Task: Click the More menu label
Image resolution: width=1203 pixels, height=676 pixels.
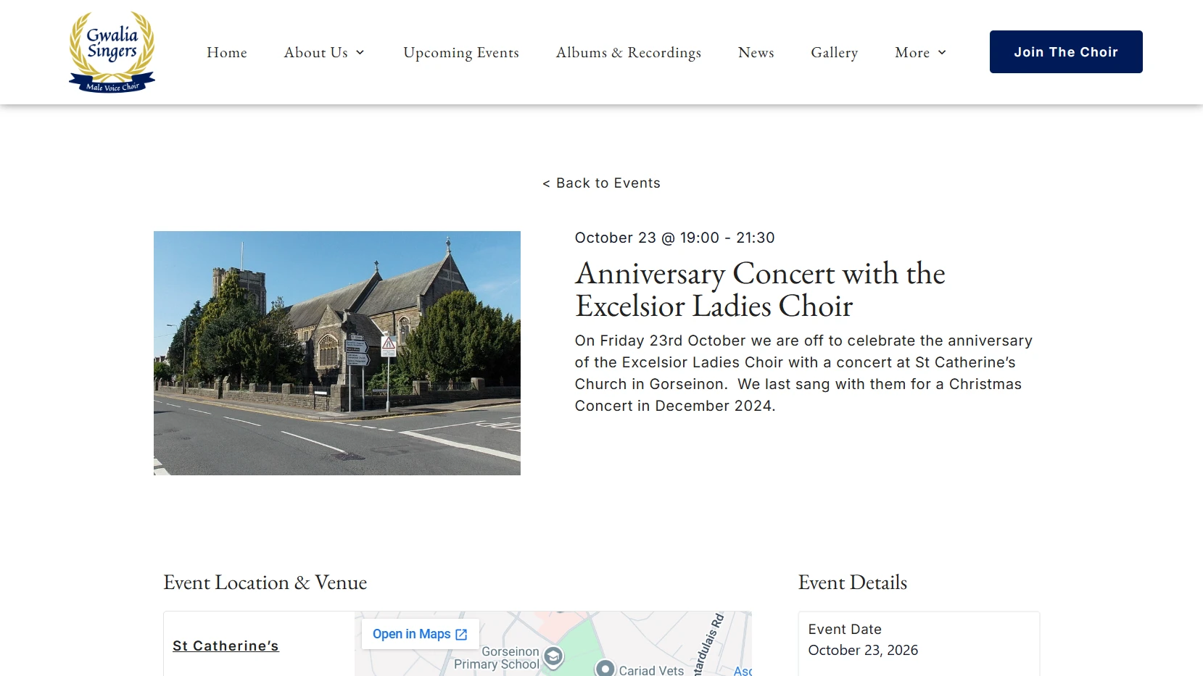Action: point(912,53)
